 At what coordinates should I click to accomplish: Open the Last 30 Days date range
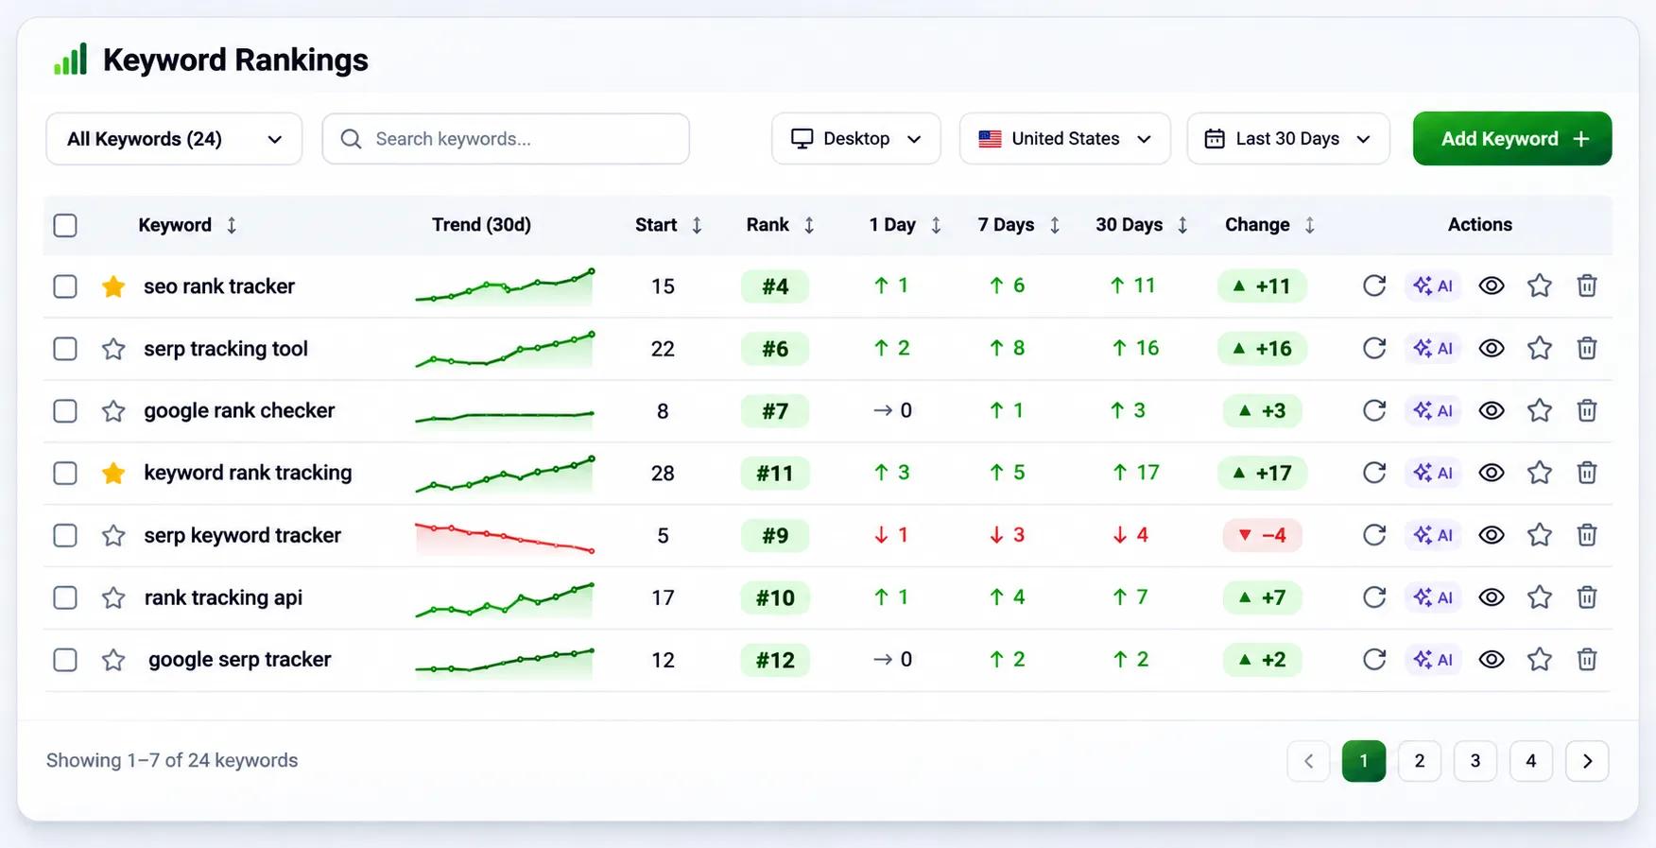click(x=1288, y=139)
